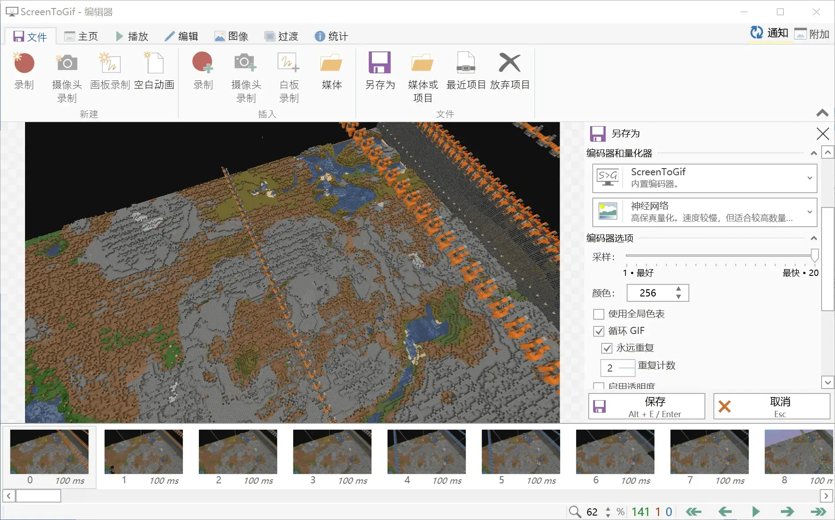Viewport: 835px width, 520px height.
Task: Switch to 播放 tab
Action: click(131, 36)
